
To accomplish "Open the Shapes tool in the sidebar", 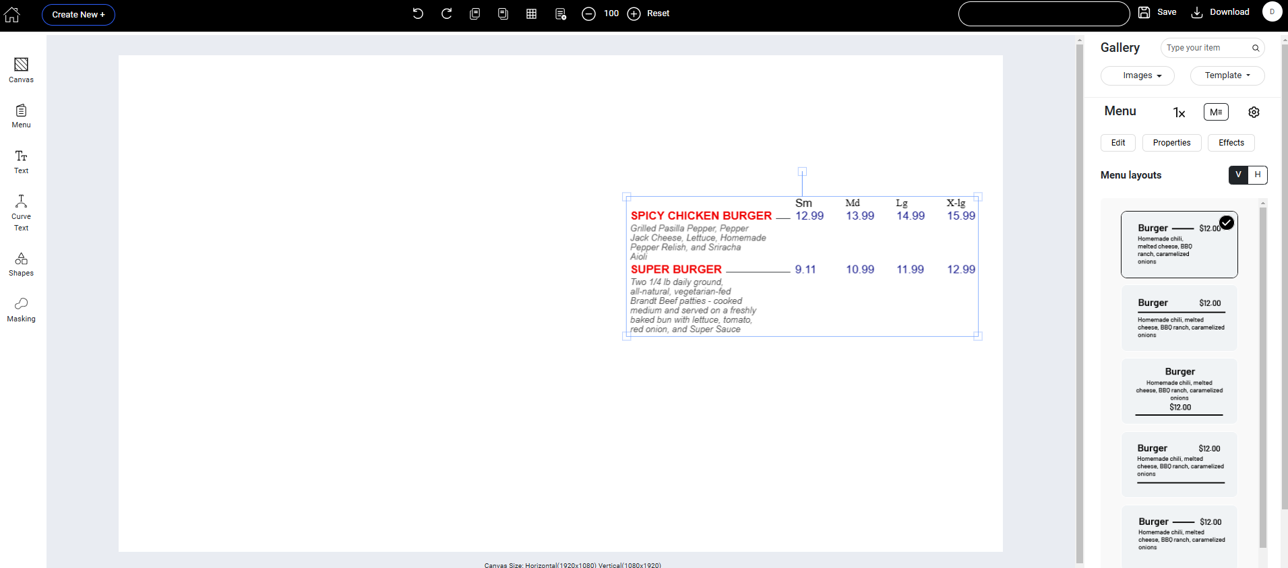I will [21, 264].
